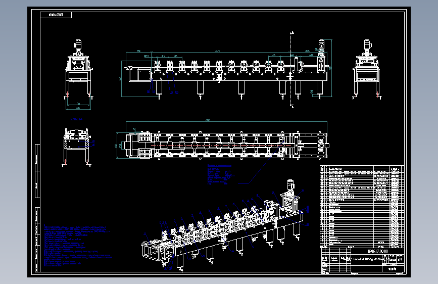This screenshot has width=438, height=284.
Task: Click the section cut line marker labeled A
Action: [x=291, y=70]
